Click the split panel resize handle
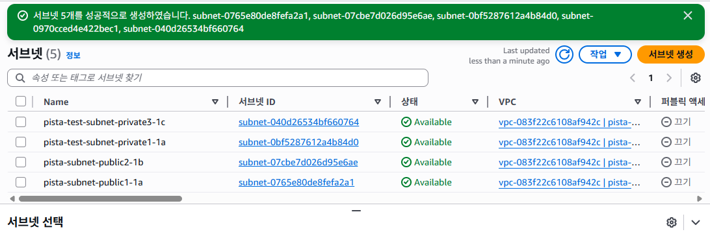Screen dimensions: 710x236 [x=356, y=211]
